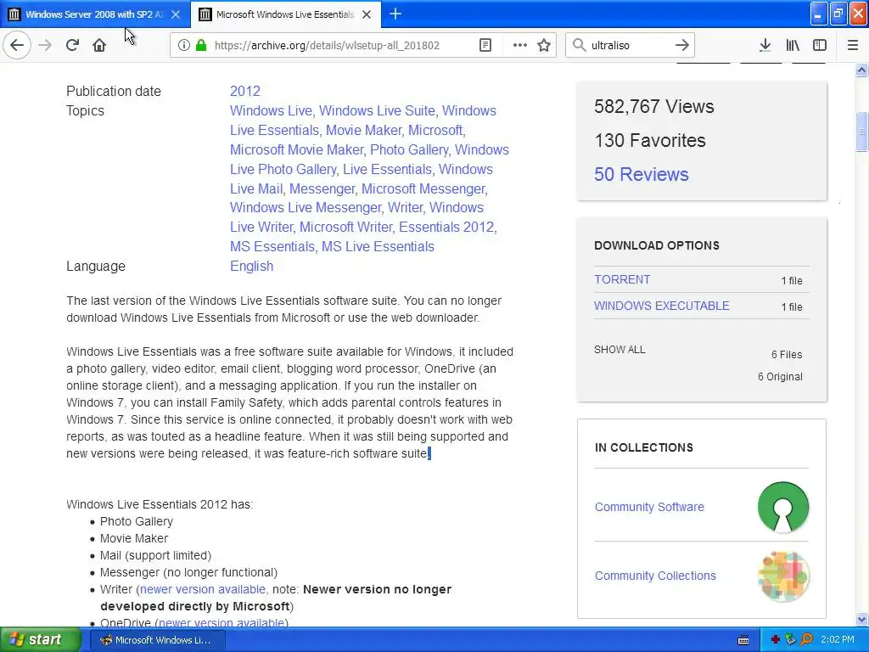Click the vertical scrollbar thumb
Image resolution: width=869 pixels, height=652 pixels.
pos(861,132)
